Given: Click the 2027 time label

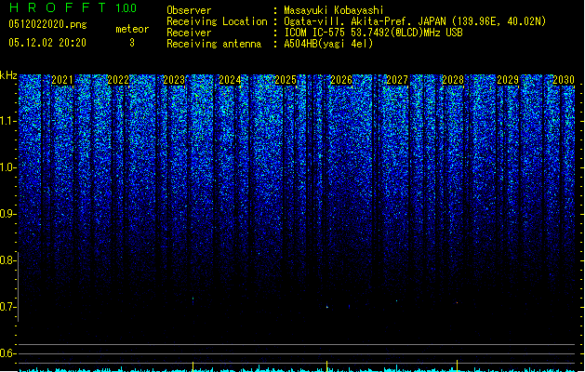Looking at the screenshot, I should pos(397,80).
